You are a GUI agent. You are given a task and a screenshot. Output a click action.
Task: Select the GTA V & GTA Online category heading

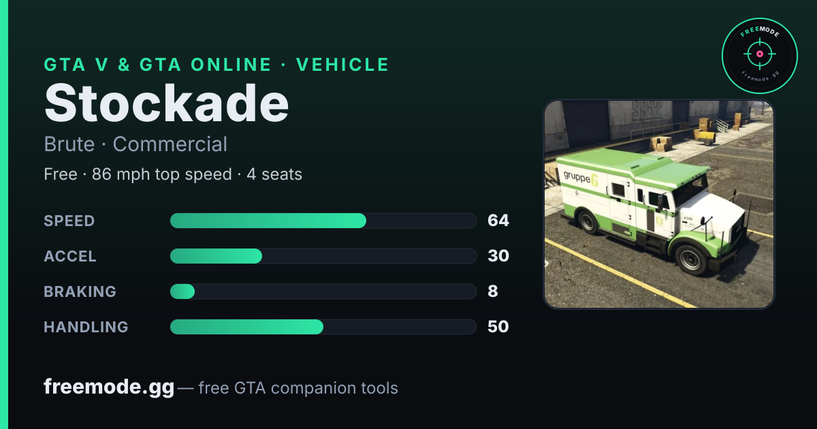pyautogui.click(x=217, y=65)
